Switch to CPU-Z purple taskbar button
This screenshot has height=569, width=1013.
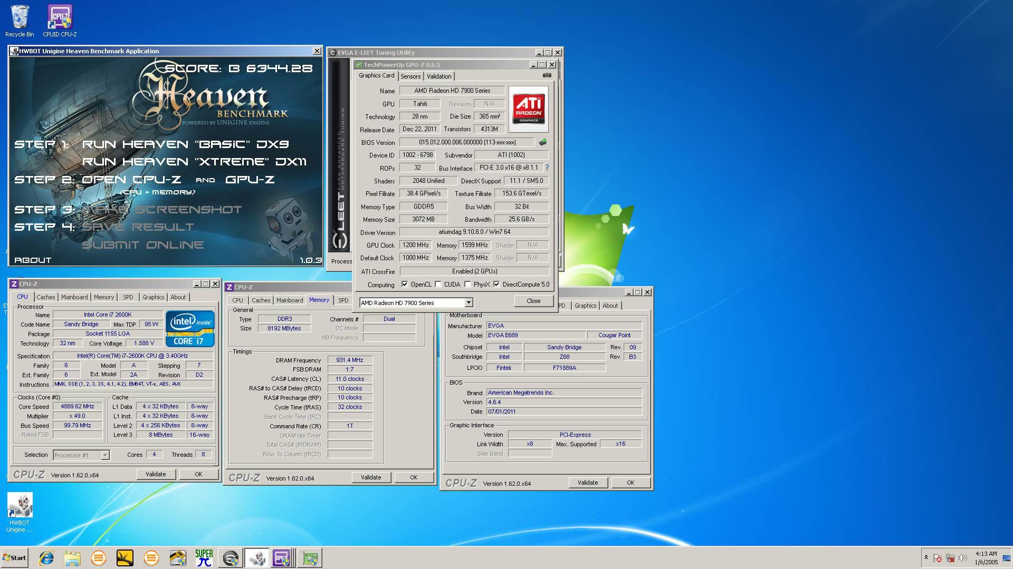click(283, 558)
